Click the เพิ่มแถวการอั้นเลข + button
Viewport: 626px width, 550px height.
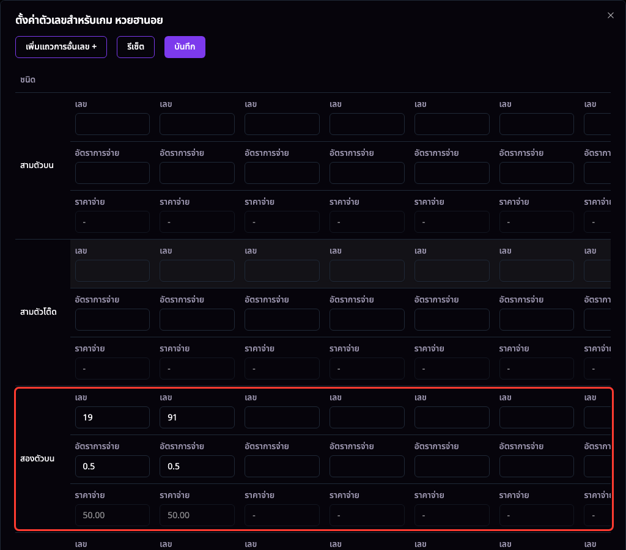click(x=61, y=47)
